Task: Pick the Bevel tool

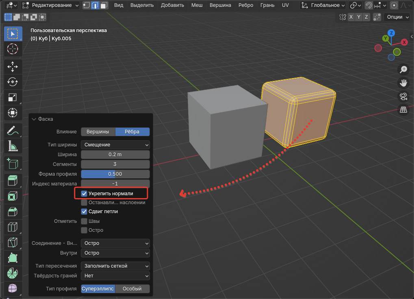Action: click(13, 212)
